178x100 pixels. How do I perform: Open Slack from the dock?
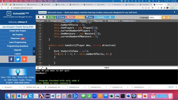(58, 96)
